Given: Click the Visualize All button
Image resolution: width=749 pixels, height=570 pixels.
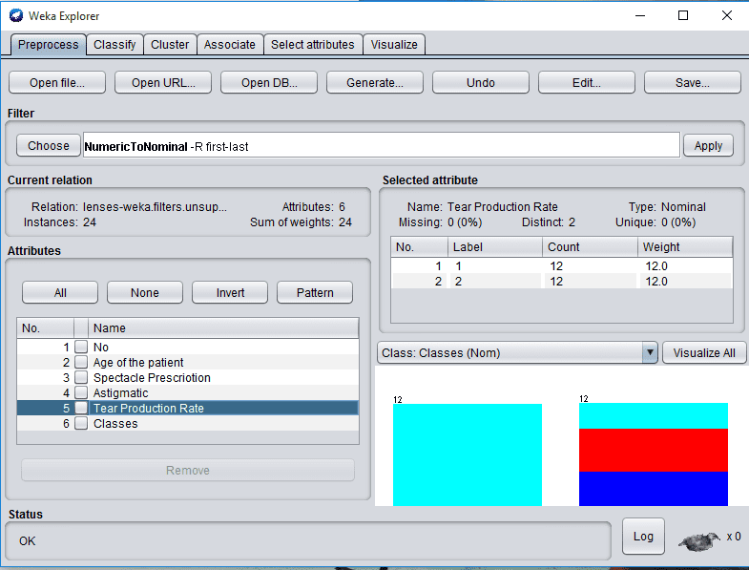Looking at the screenshot, I should click(x=704, y=352).
